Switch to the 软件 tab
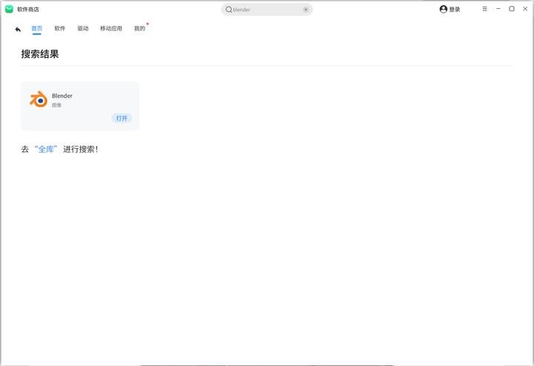Screen dimensions: 534x366 click(x=60, y=29)
